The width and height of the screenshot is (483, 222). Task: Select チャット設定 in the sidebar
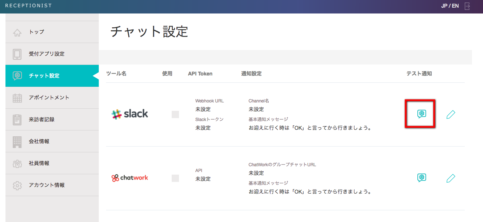pos(44,76)
